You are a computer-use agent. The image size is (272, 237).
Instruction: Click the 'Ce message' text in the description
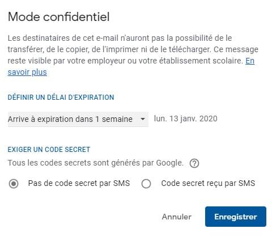(236, 49)
